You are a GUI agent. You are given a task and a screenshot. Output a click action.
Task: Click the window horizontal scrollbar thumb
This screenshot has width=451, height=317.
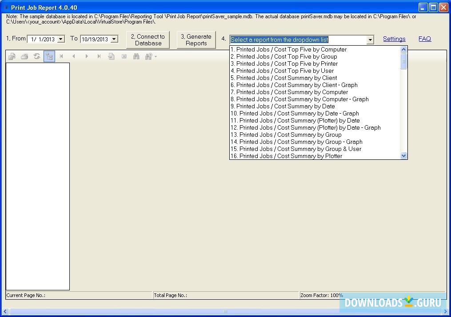[225, 311]
